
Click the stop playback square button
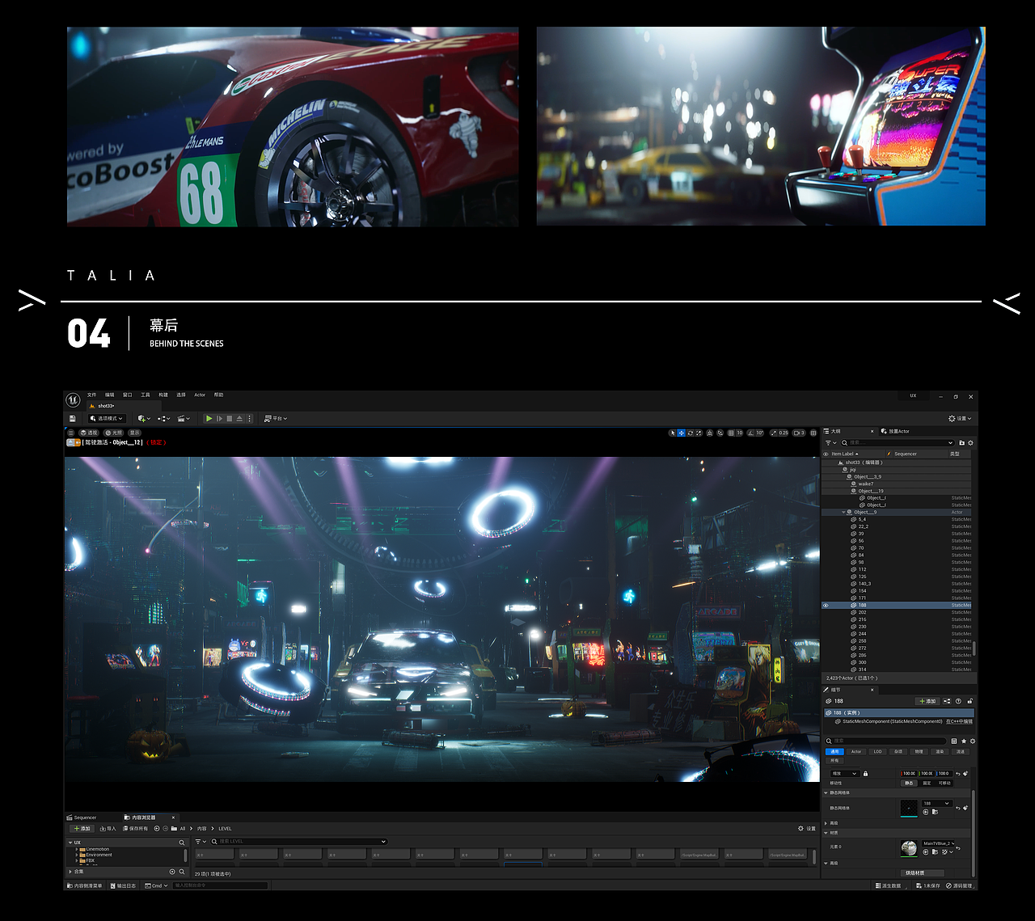[x=230, y=419]
